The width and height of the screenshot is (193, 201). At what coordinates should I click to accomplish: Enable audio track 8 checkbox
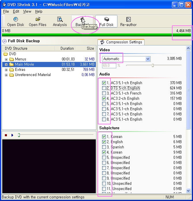104,119
